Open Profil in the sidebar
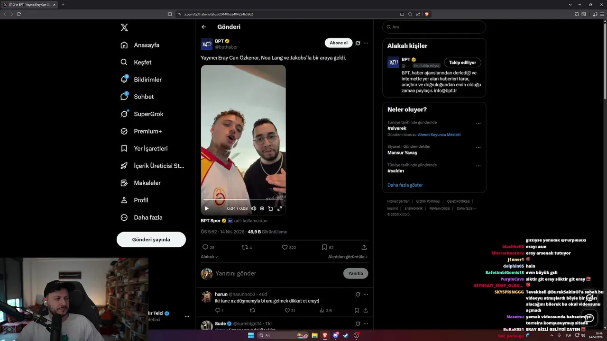Image resolution: width=607 pixels, height=341 pixels. click(x=134, y=200)
